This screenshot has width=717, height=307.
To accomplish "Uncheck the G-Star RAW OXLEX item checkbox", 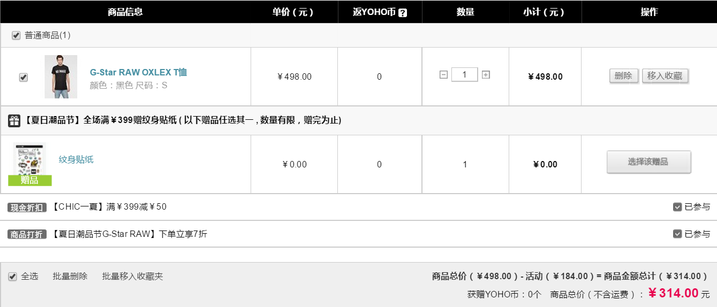I will (23, 77).
